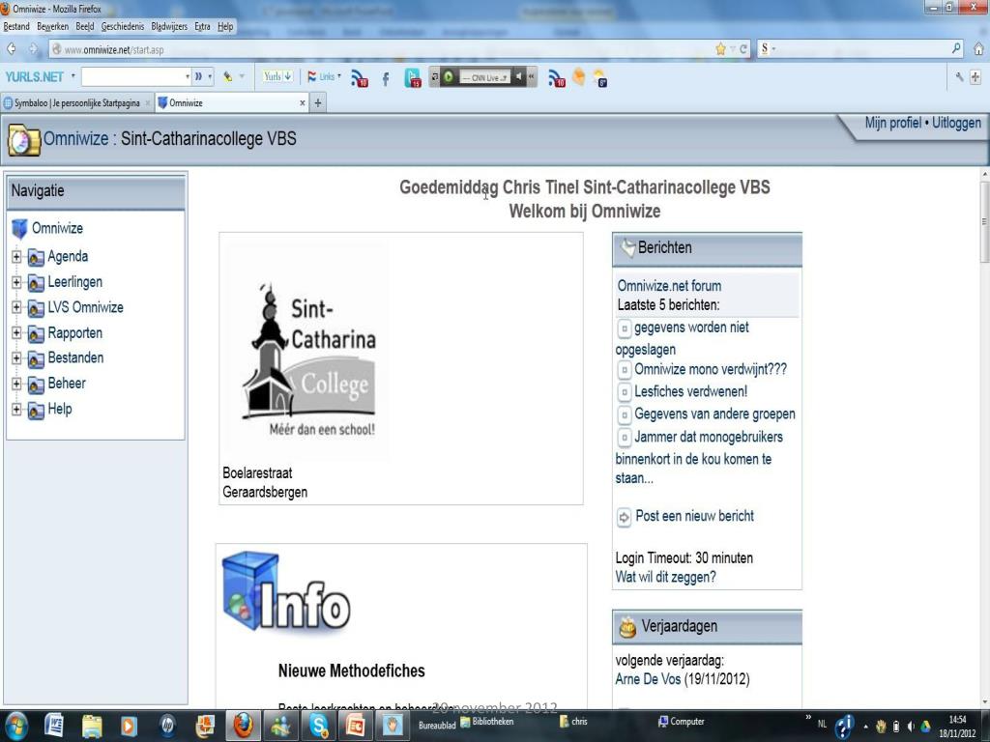Open a new browser tab

(x=318, y=102)
